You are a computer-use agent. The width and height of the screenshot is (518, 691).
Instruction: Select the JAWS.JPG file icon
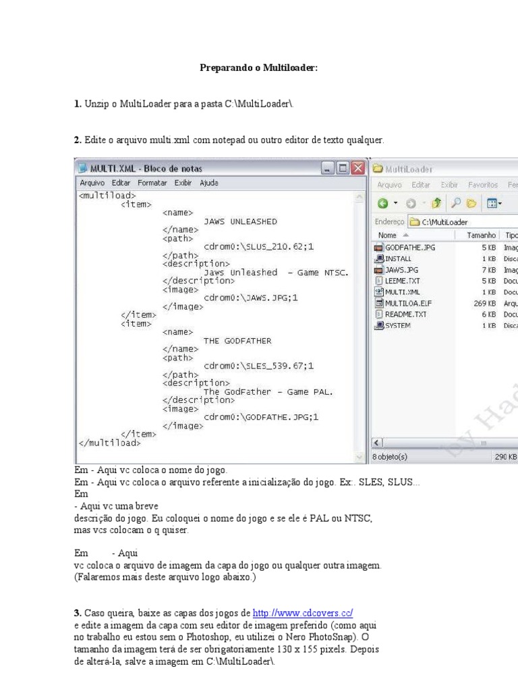tap(378, 270)
